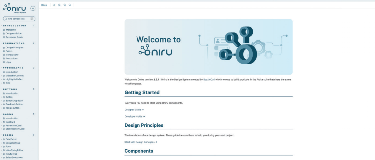This screenshot has height=160, width=375.
Task: Switch to the Docs tab
Action: [44, 5]
